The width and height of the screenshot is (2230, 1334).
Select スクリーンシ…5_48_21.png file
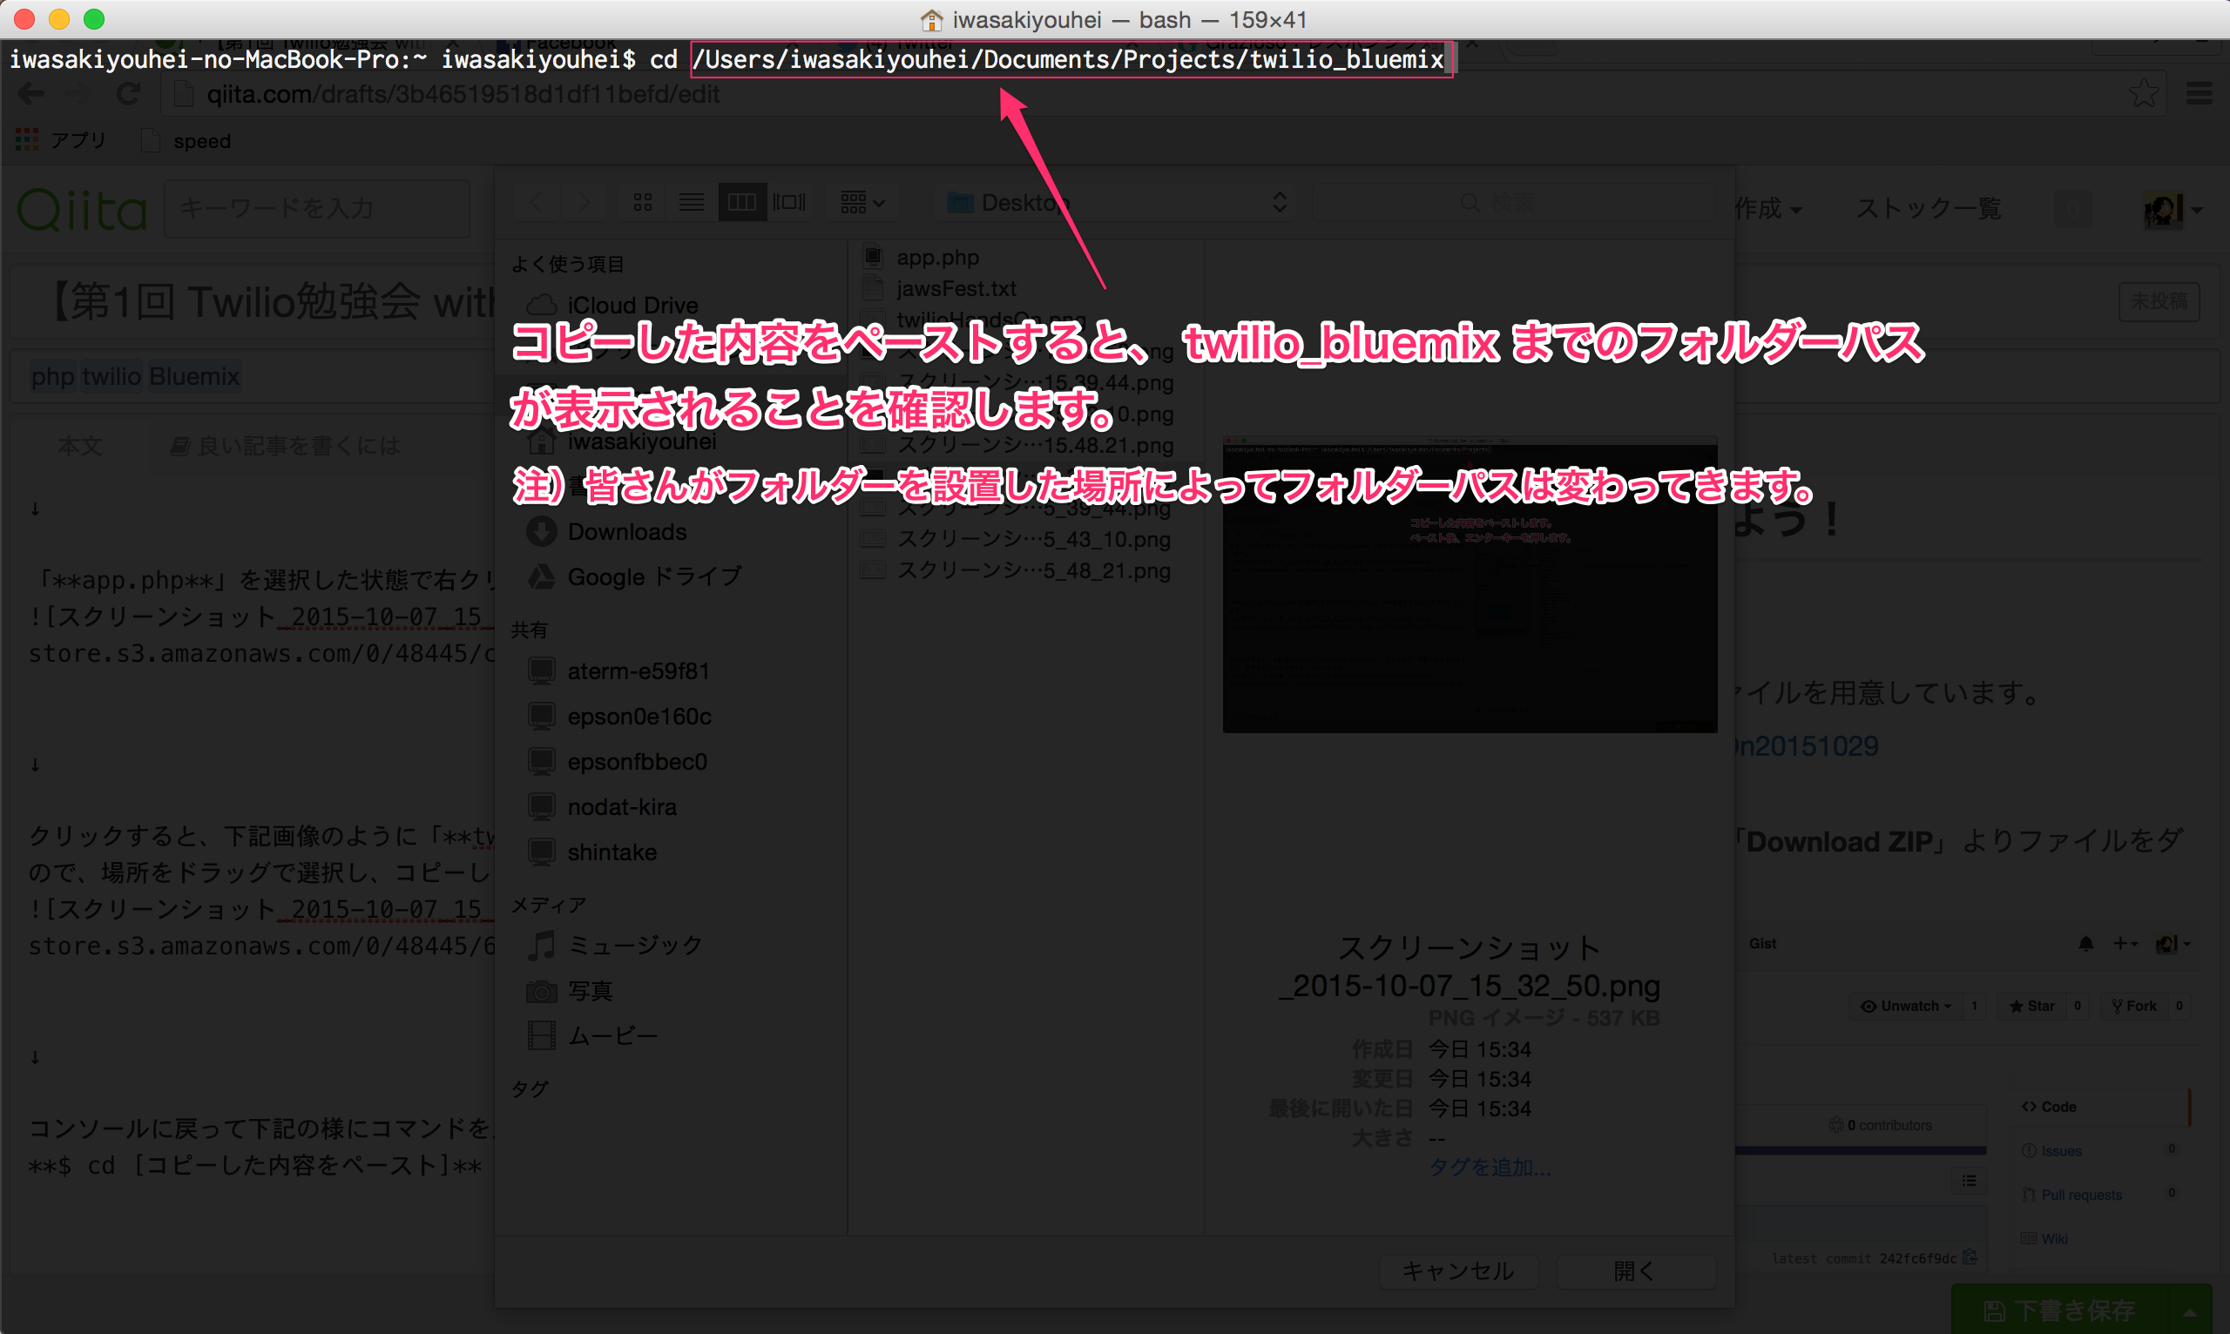[1016, 571]
